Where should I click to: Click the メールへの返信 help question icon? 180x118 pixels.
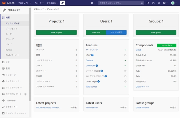point(102,71)
